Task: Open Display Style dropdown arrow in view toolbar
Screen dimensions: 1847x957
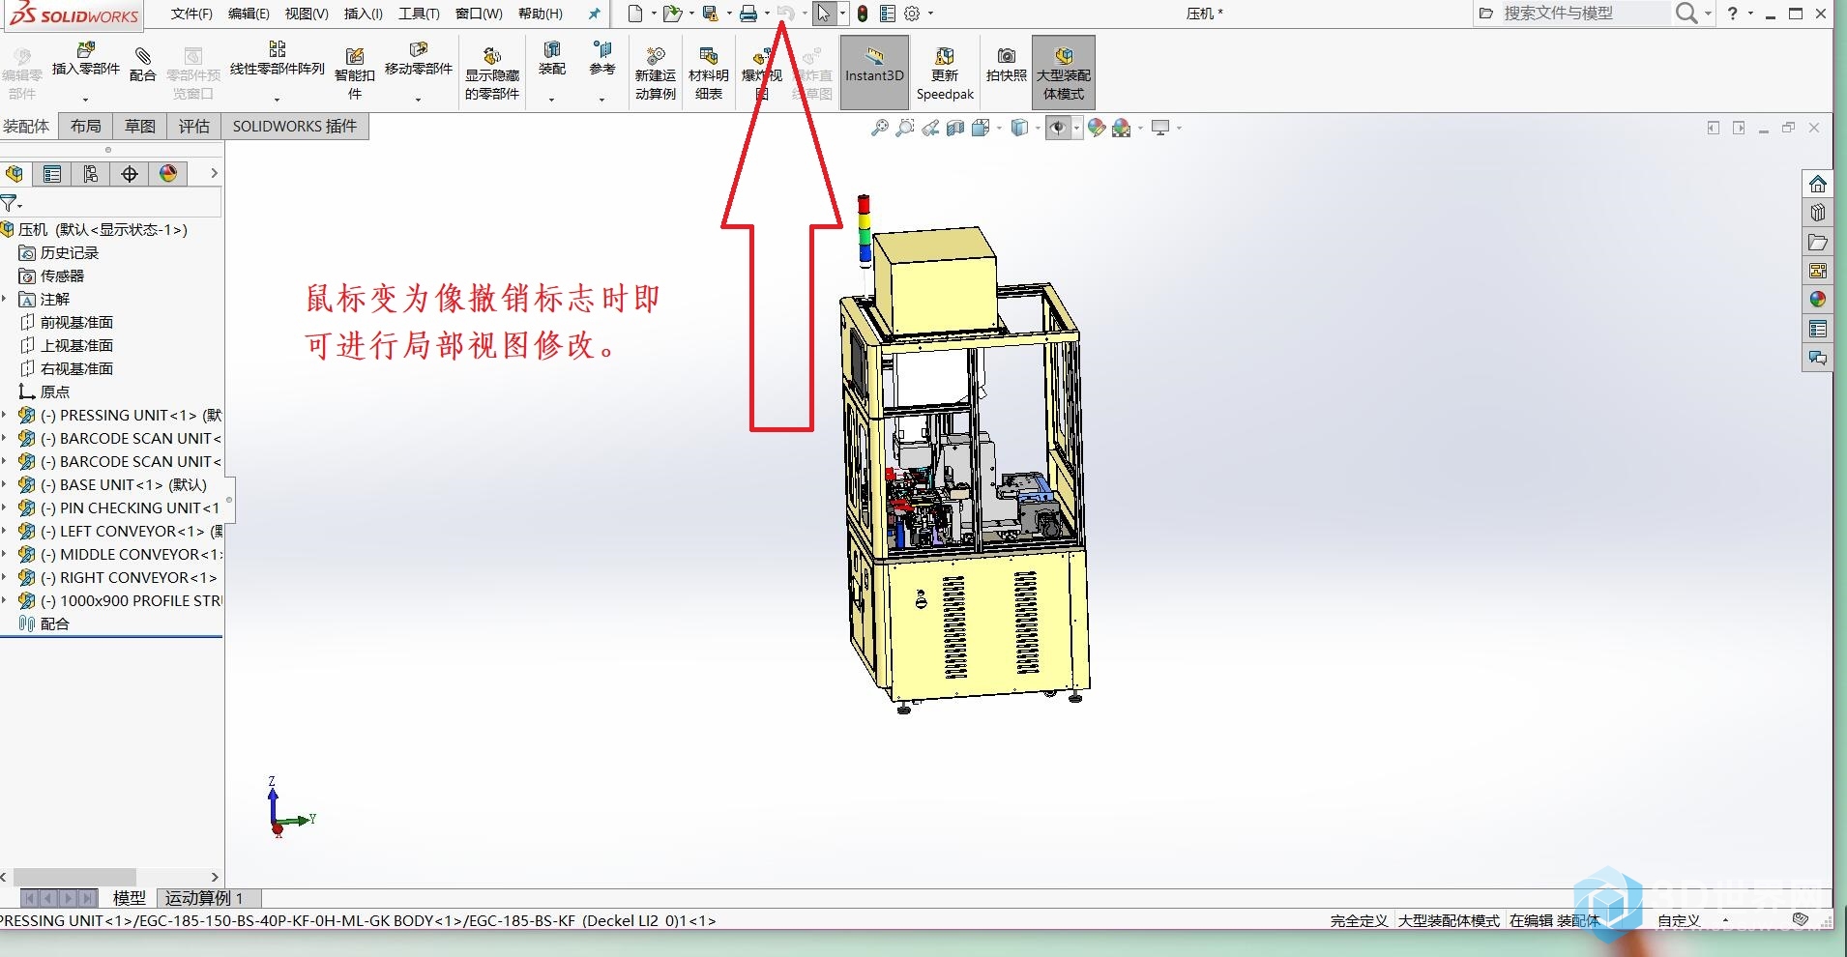Action: coord(1038,128)
